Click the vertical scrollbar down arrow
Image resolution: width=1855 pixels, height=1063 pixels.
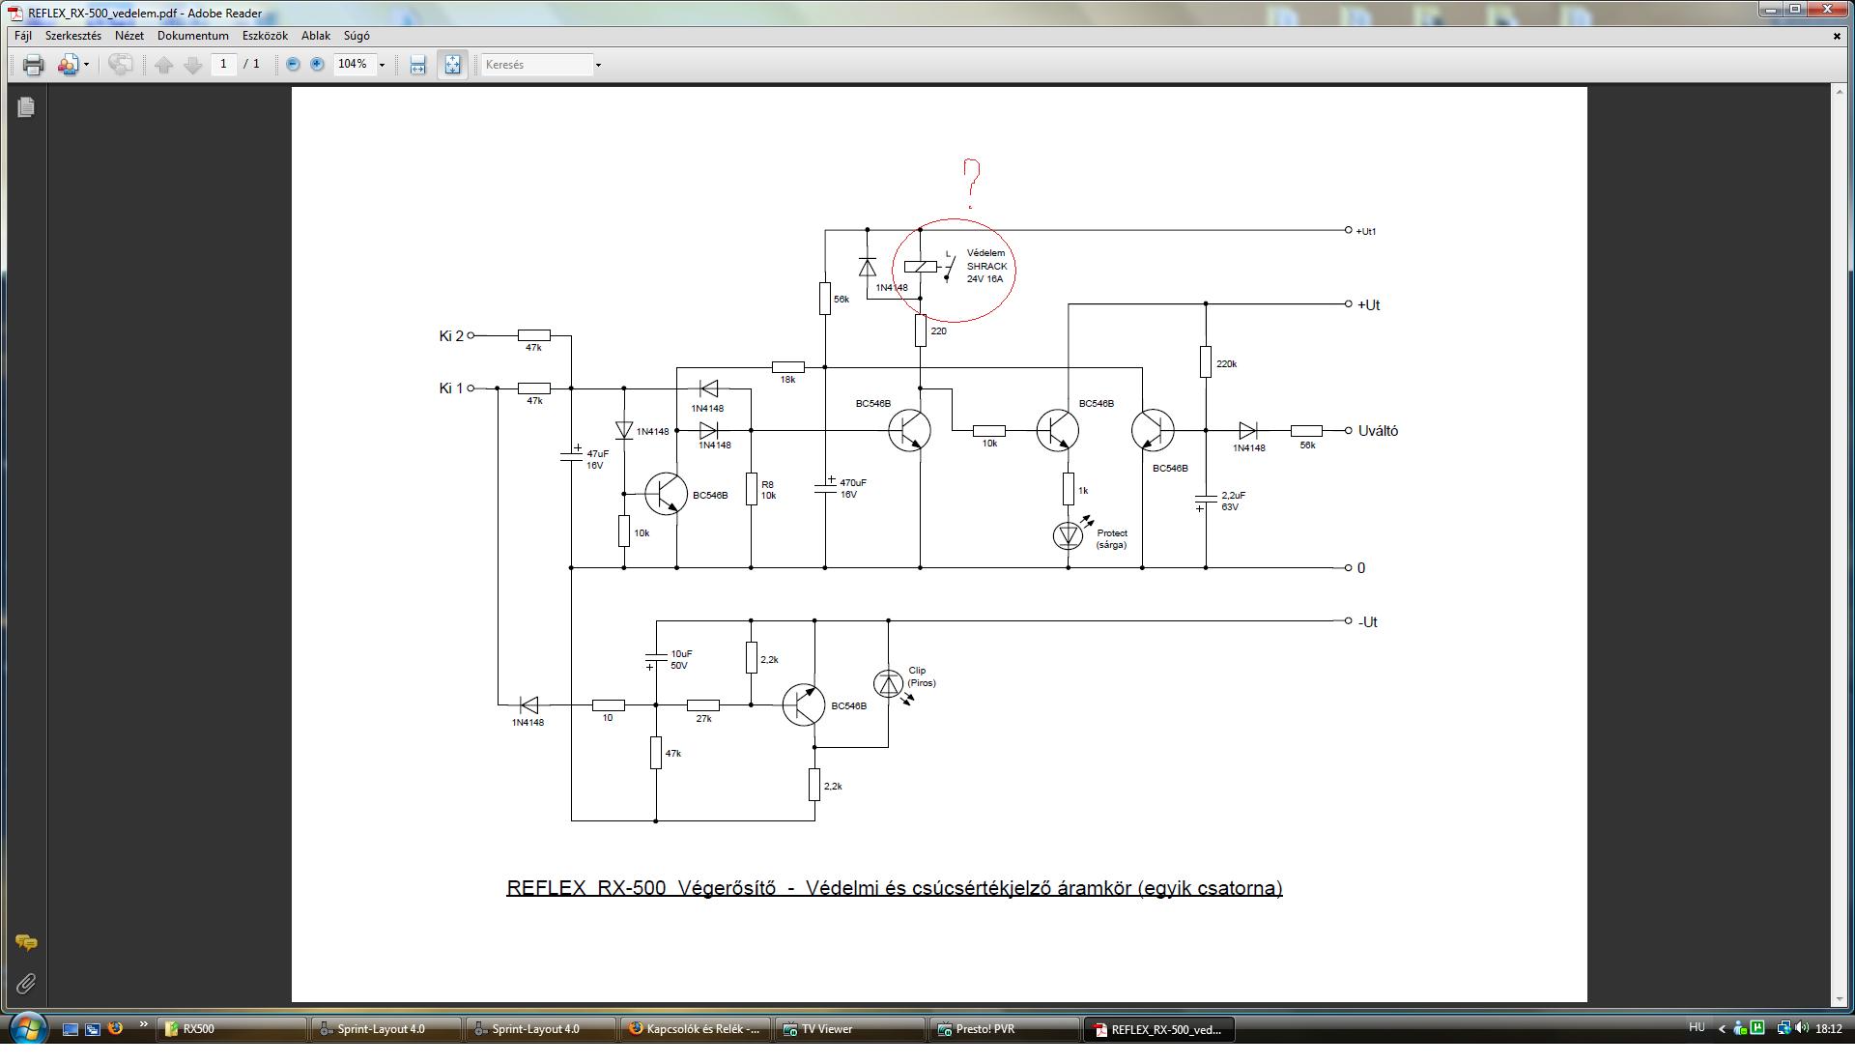point(1838,1000)
